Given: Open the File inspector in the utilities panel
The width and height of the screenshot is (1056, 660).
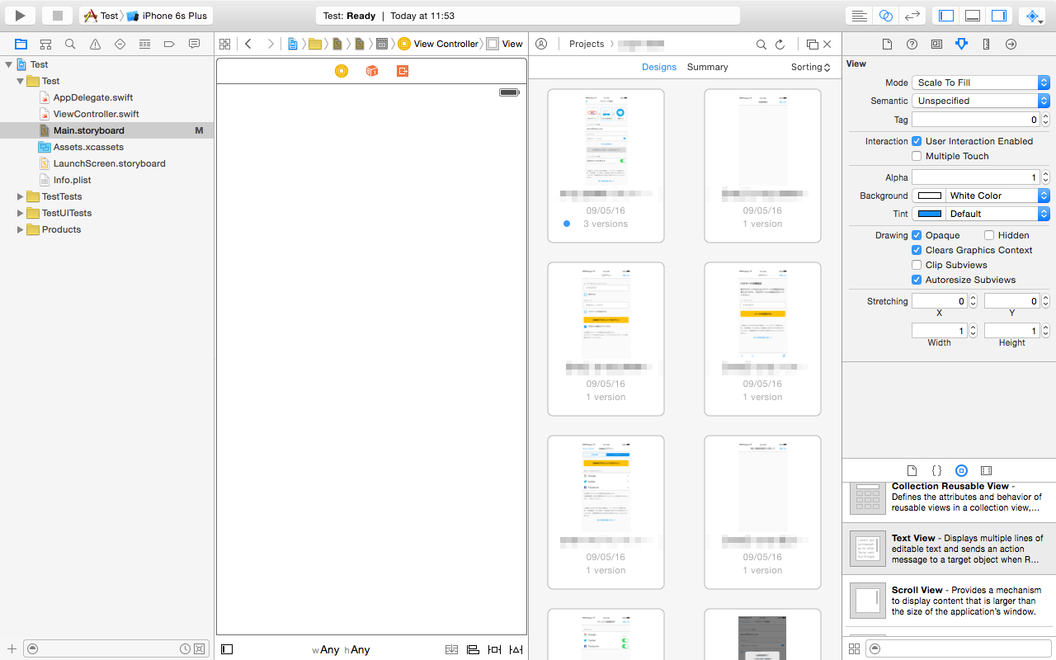Looking at the screenshot, I should click(x=887, y=44).
